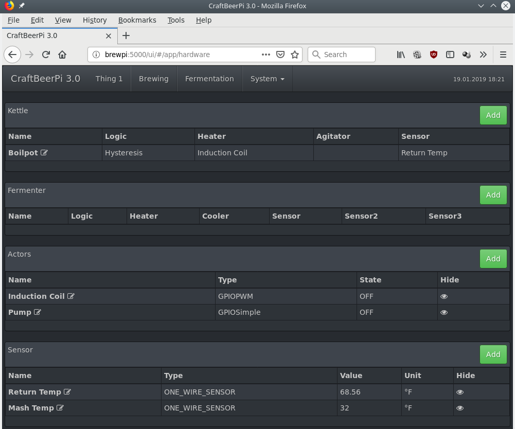
Task: Open a new browser tab
Action: (x=126, y=35)
